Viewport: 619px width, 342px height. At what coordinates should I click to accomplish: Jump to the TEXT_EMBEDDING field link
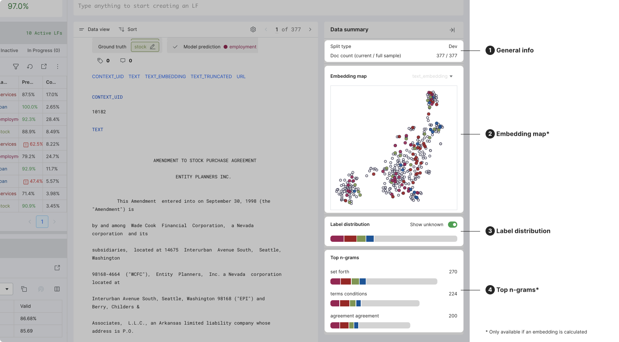[166, 77]
